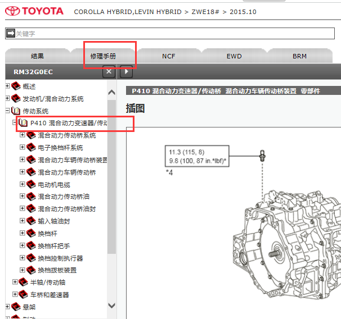
Task: Expand the 输入轴油封 node
Action: pos(22,221)
